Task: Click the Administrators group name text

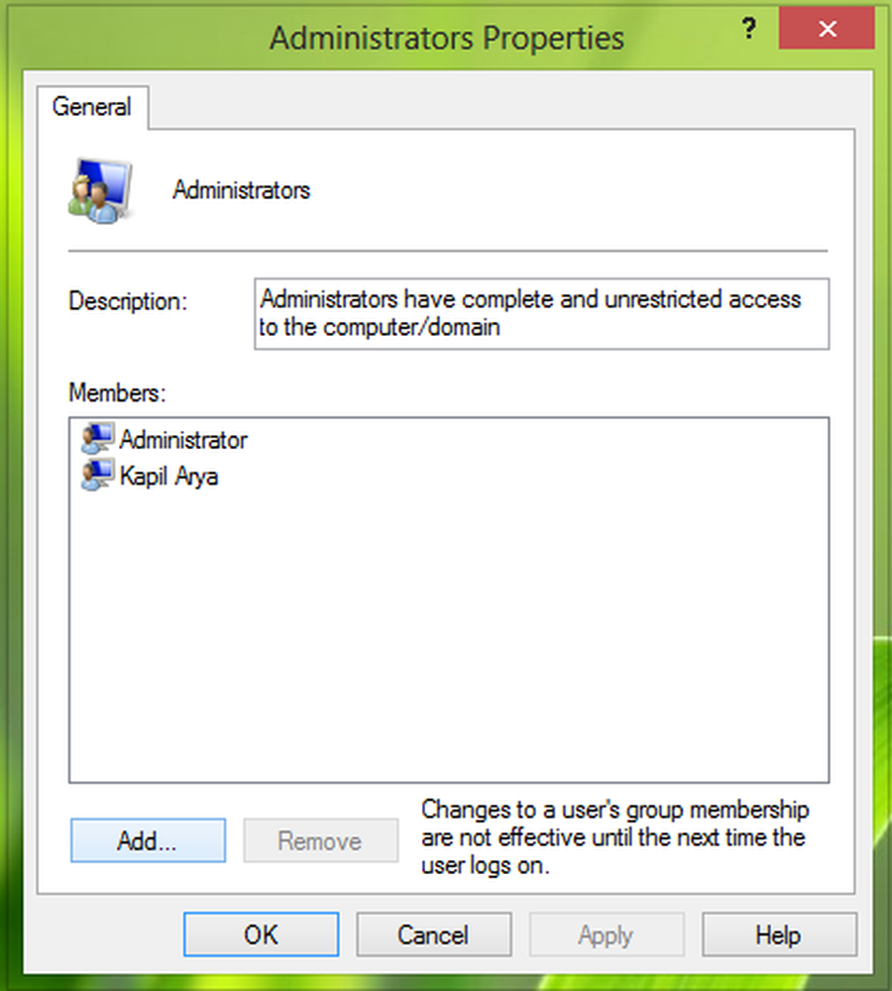Action: 241,189
